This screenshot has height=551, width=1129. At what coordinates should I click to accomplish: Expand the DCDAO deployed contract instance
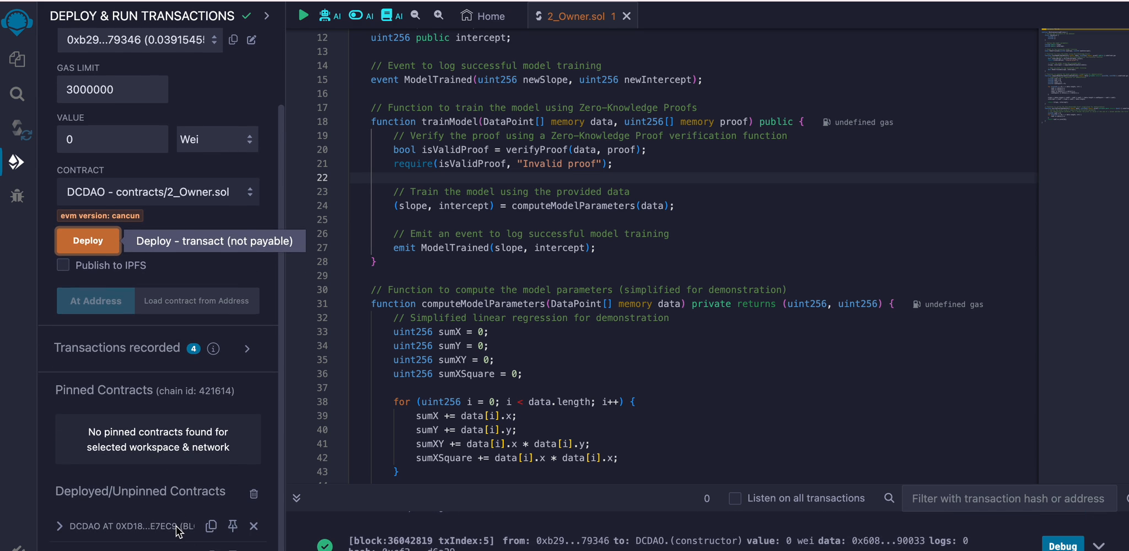(60, 526)
